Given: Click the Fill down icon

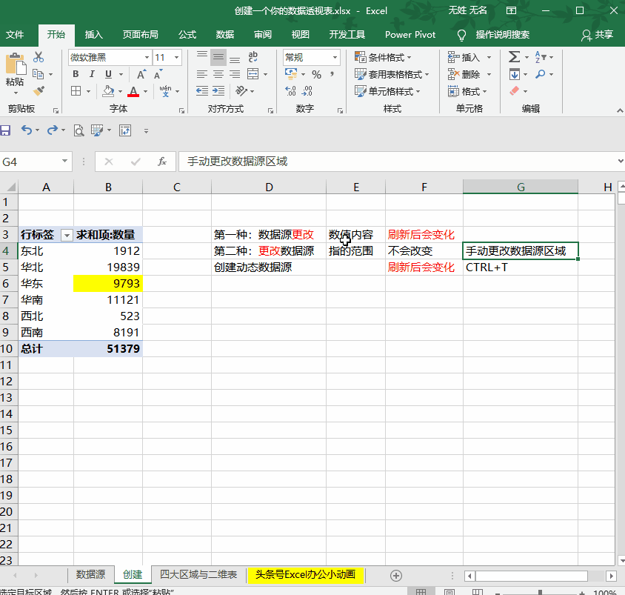Looking at the screenshot, I should pyautogui.click(x=514, y=74).
